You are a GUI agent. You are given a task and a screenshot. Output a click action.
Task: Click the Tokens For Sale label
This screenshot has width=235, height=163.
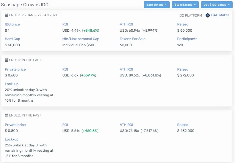pos(133,39)
